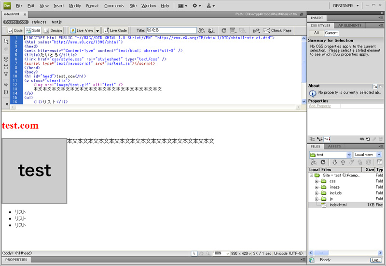Click Check Page button
The width and height of the screenshot is (386, 266).
coord(277,30)
